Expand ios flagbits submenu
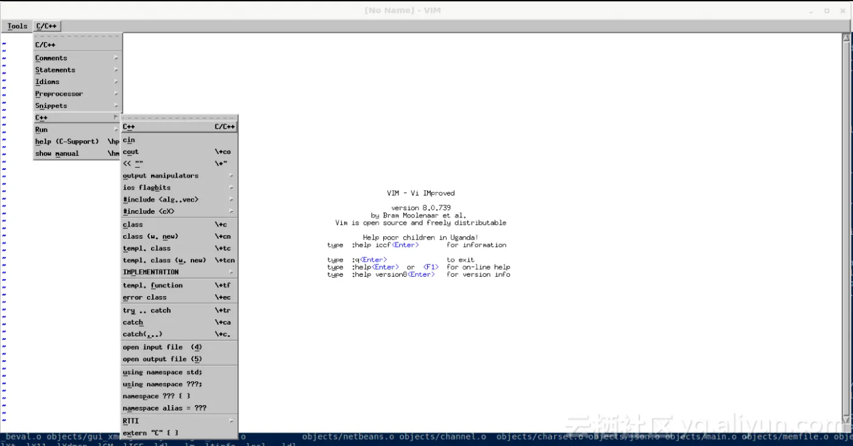853x446 pixels. (180, 188)
